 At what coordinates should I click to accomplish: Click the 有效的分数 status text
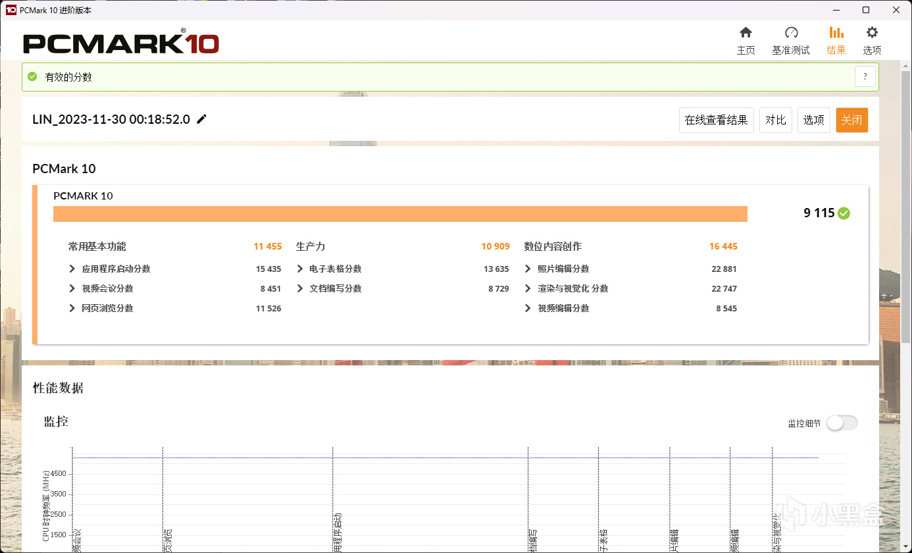click(68, 77)
